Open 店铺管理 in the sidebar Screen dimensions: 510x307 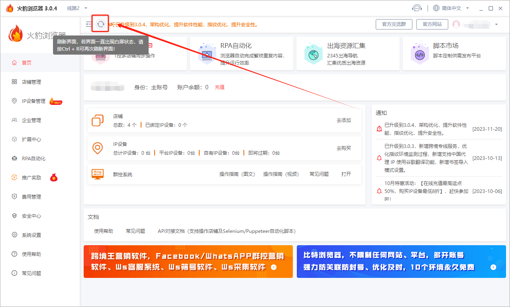pos(40,82)
